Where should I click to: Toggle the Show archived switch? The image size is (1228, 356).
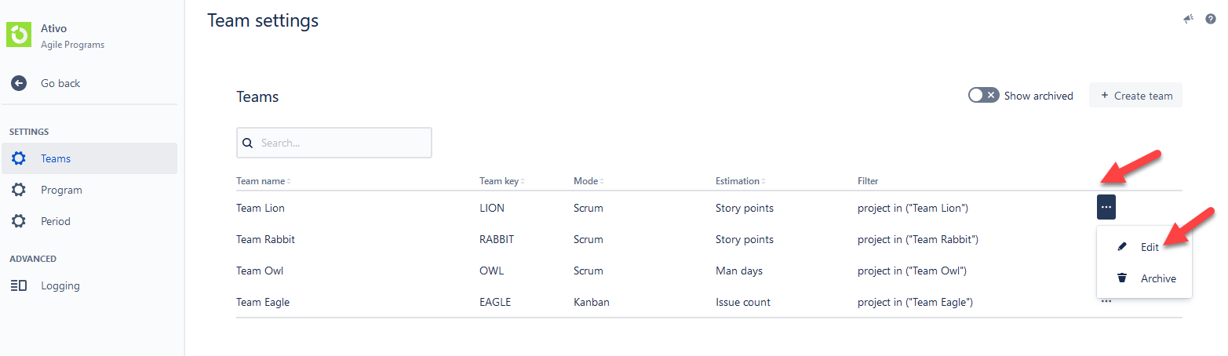coord(983,96)
